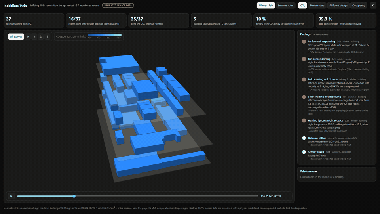Image resolution: width=380 pixels, height=214 pixels.
Task: Click the 5 building faults diagnosed card
Action: [221, 20]
